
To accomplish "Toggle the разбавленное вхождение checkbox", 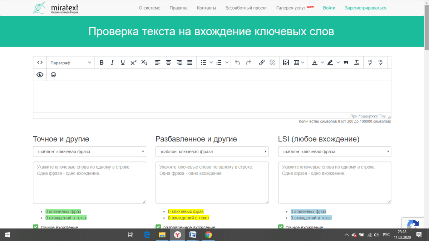I will point(158,227).
